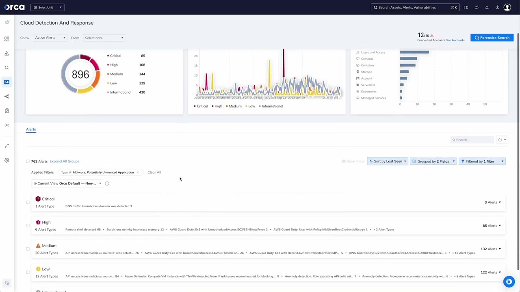The width and height of the screenshot is (520, 292).
Task: Open the Compliance clipboard icon in sidebar
Action: [x=7, y=111]
